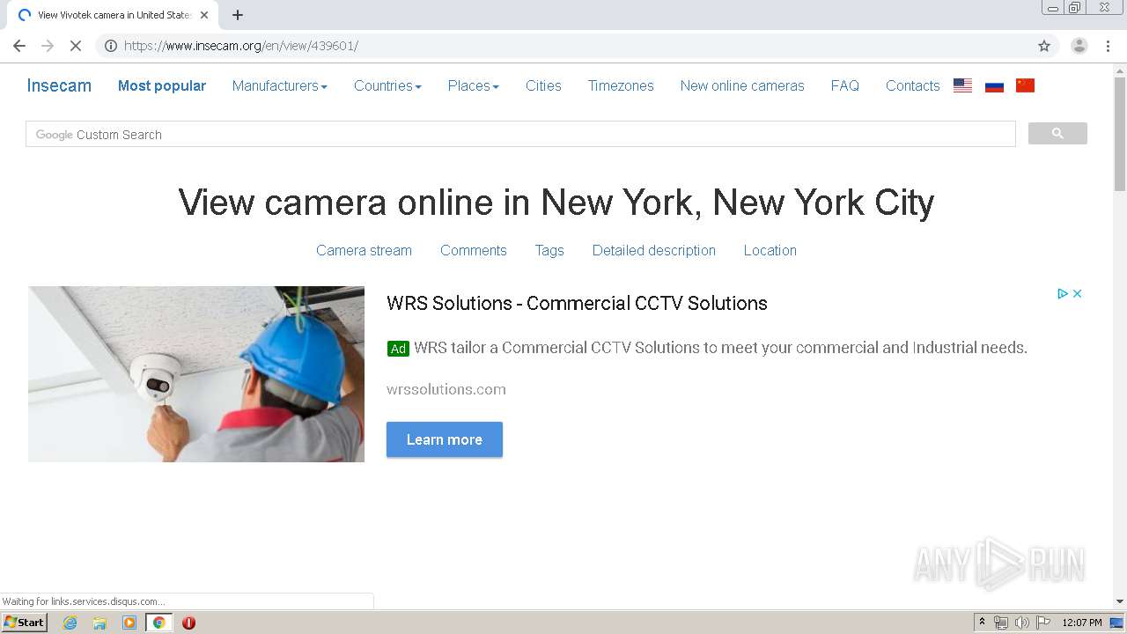1127x634 pixels.
Task: Open the red Opera taskbar icon
Action: click(x=188, y=623)
